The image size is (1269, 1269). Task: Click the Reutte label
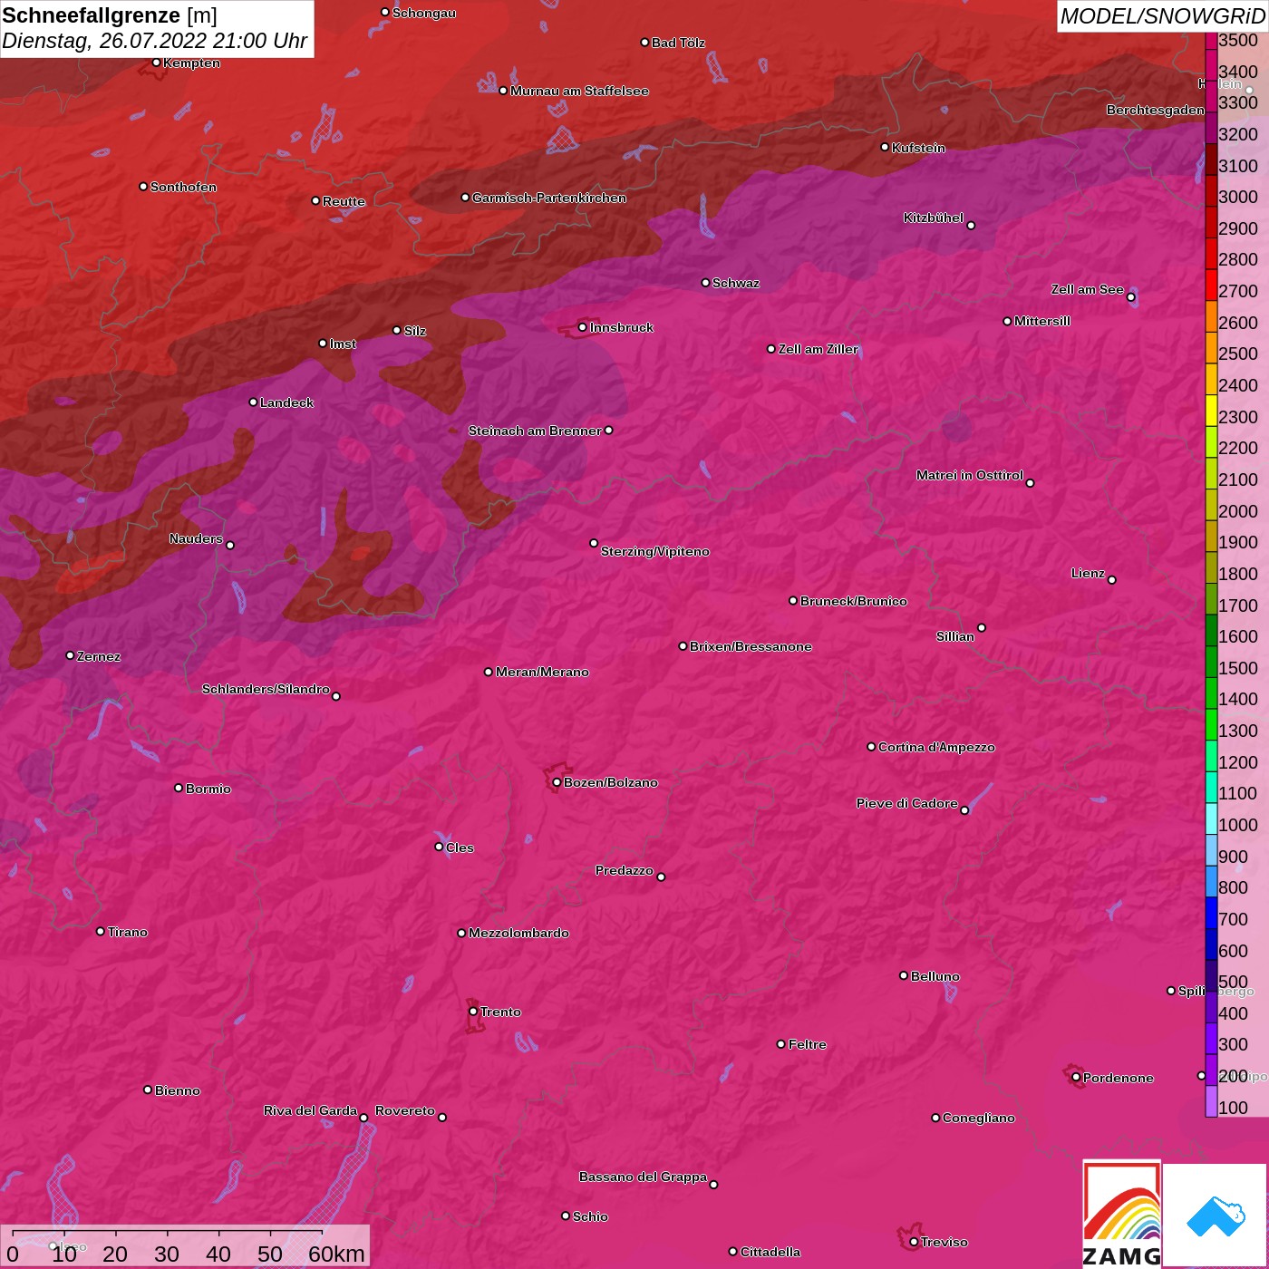[x=344, y=201]
